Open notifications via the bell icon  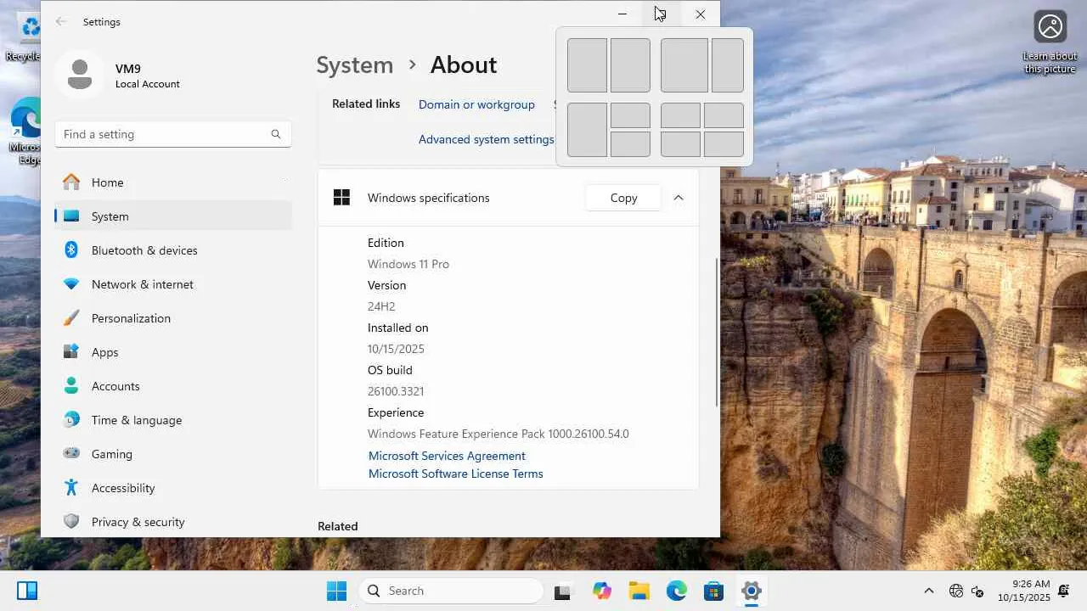1064,591
